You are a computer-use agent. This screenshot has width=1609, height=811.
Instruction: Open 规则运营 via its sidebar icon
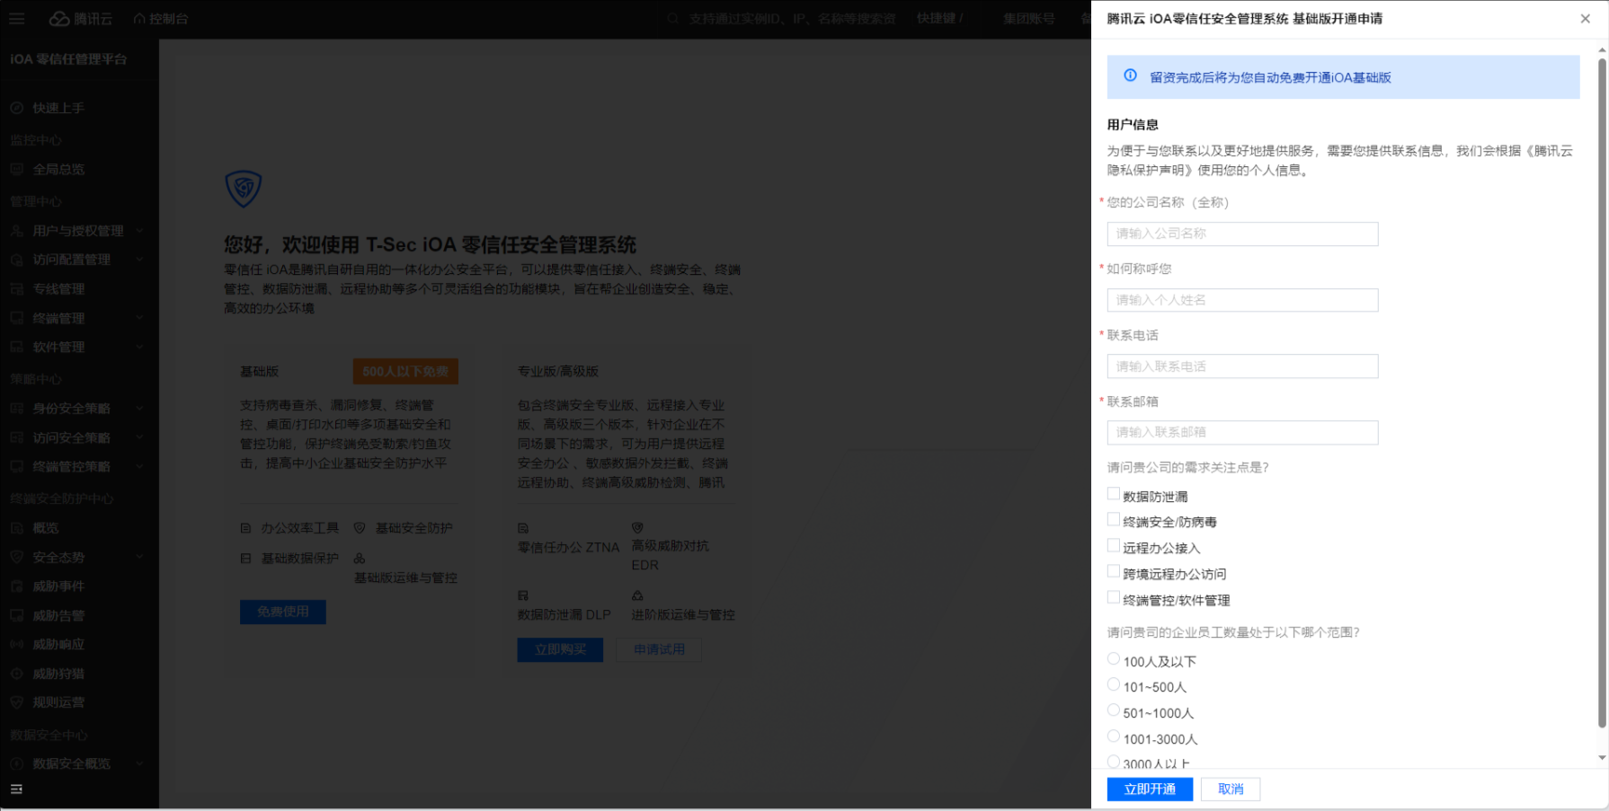(x=16, y=702)
